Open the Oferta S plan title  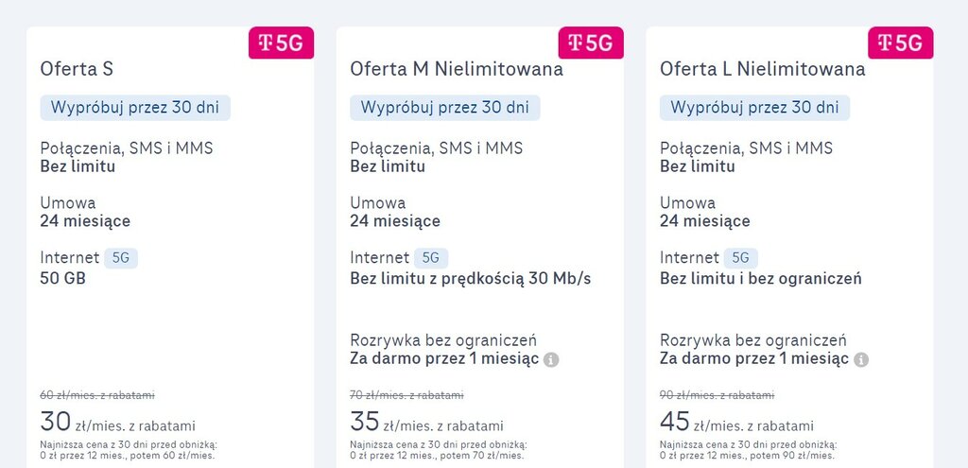point(77,68)
